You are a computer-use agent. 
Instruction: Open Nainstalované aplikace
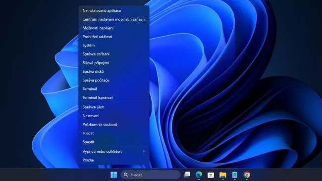114,11
